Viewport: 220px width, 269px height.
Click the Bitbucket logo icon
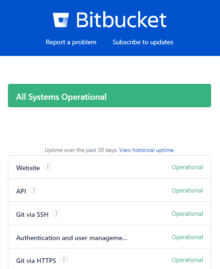pyautogui.click(x=61, y=20)
